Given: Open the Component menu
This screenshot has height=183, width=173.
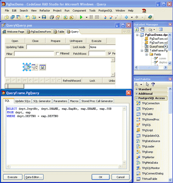Looking at the screenshot, I should coord(79,11).
